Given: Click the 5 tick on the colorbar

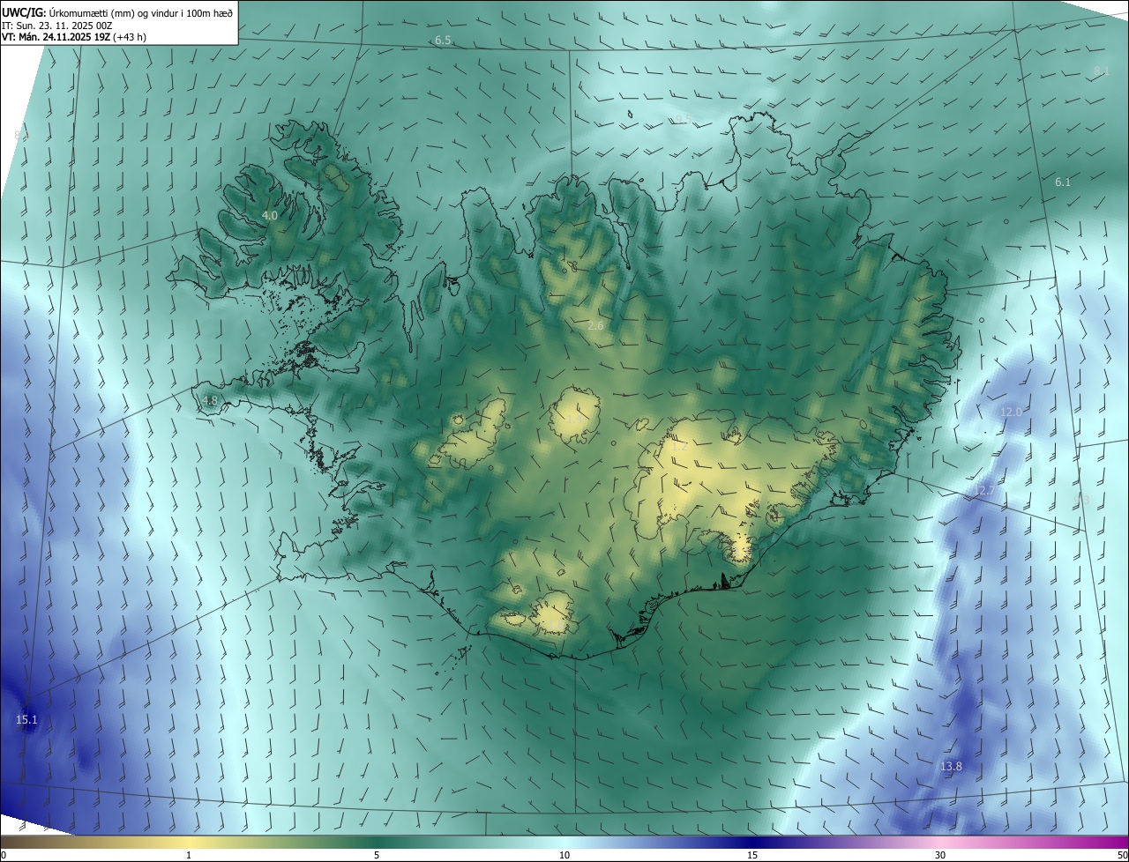Looking at the screenshot, I should (377, 855).
